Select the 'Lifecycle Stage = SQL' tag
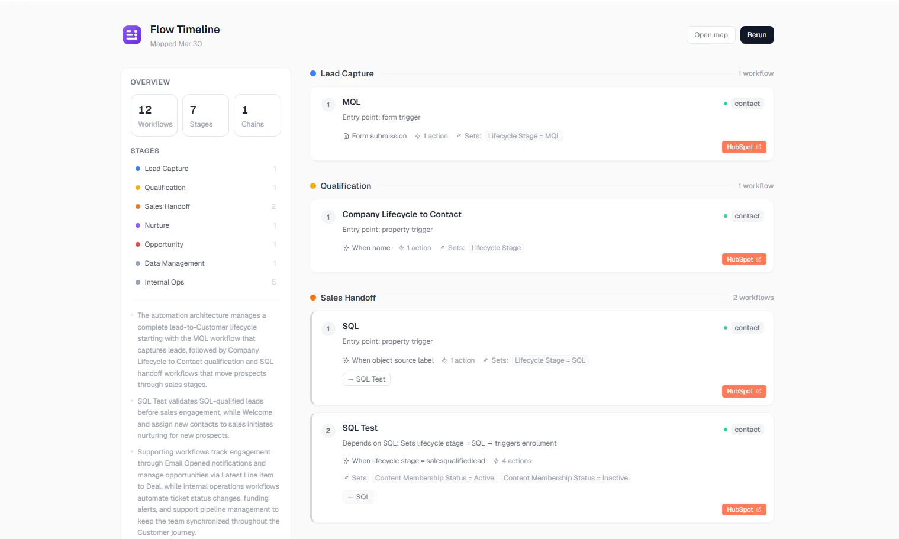The image size is (899, 539). click(550, 360)
